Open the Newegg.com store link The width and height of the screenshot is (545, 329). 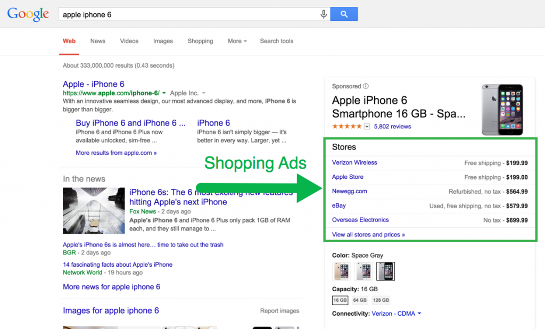point(349,191)
